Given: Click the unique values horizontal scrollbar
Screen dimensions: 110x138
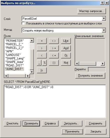Looking at the screenshot, I should [90, 63].
